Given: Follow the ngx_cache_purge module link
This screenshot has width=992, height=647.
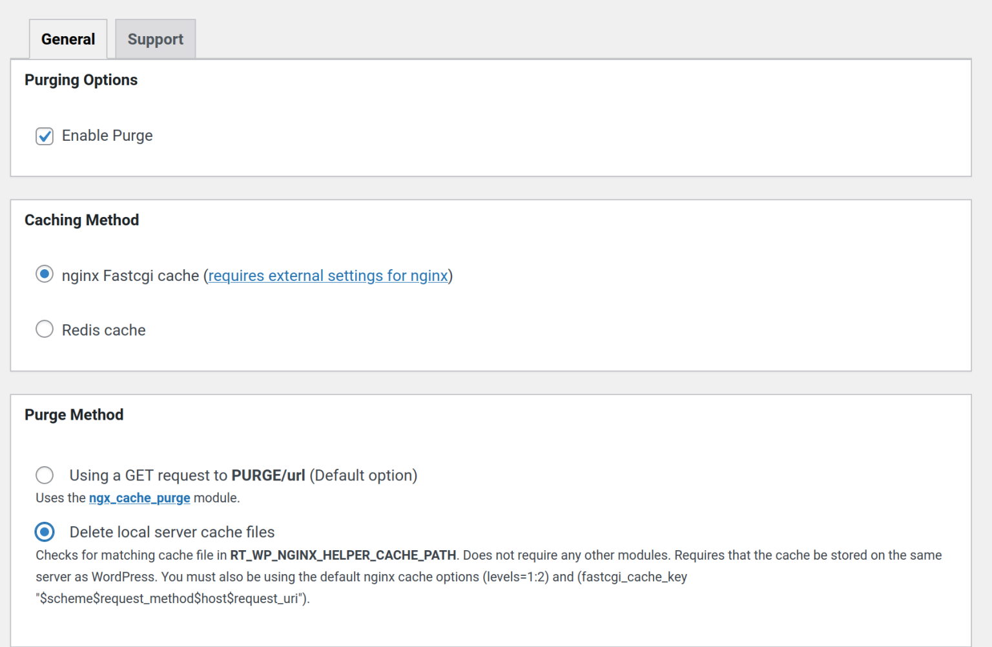Looking at the screenshot, I should [x=139, y=498].
